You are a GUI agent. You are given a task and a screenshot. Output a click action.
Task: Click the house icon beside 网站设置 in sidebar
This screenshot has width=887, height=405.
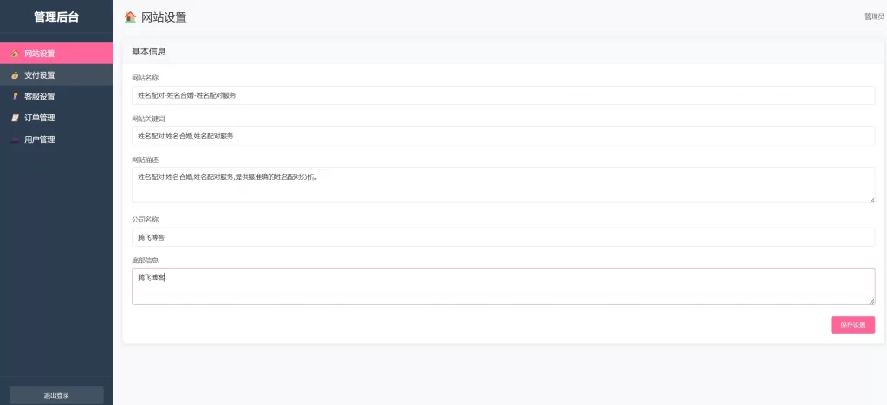[x=15, y=54]
